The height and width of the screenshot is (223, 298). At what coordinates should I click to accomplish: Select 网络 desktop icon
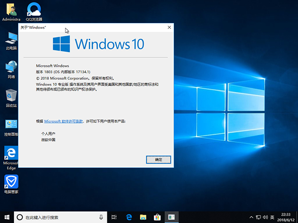click(11, 69)
